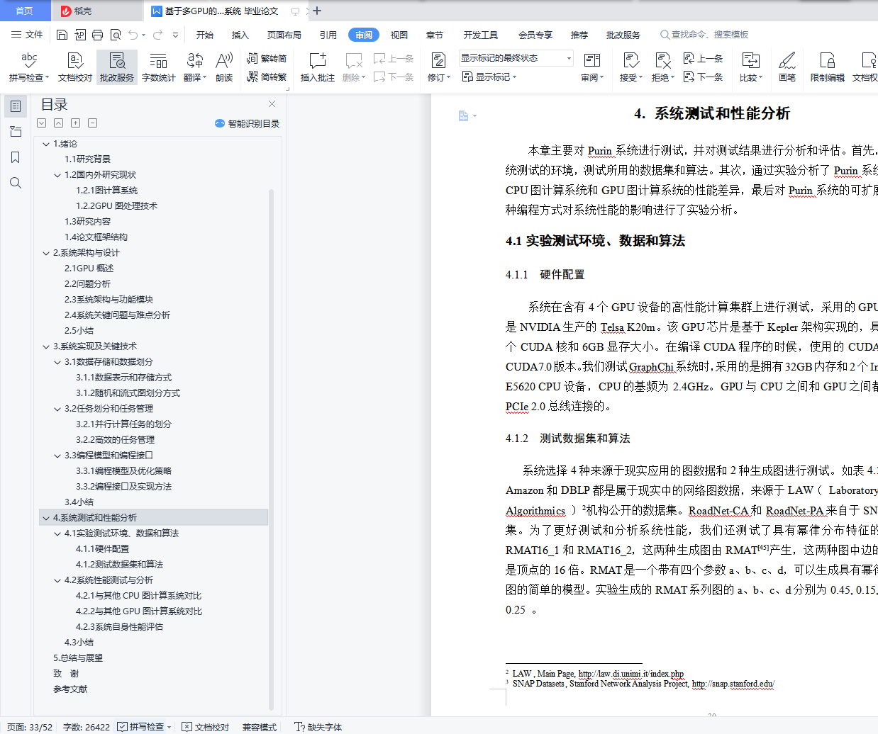
Task: Click the outline pane vertical scrollbar
Action: (271, 449)
